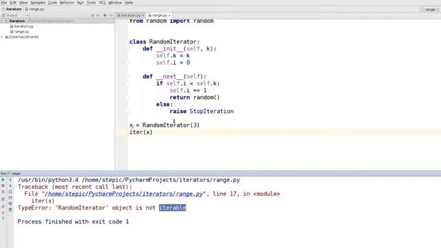Hide the Project panel with hide icon
This screenshot has width=441, height=248.
tap(111, 15)
